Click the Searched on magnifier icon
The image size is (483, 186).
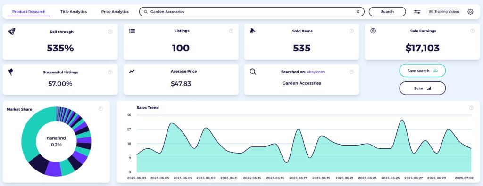(253, 72)
